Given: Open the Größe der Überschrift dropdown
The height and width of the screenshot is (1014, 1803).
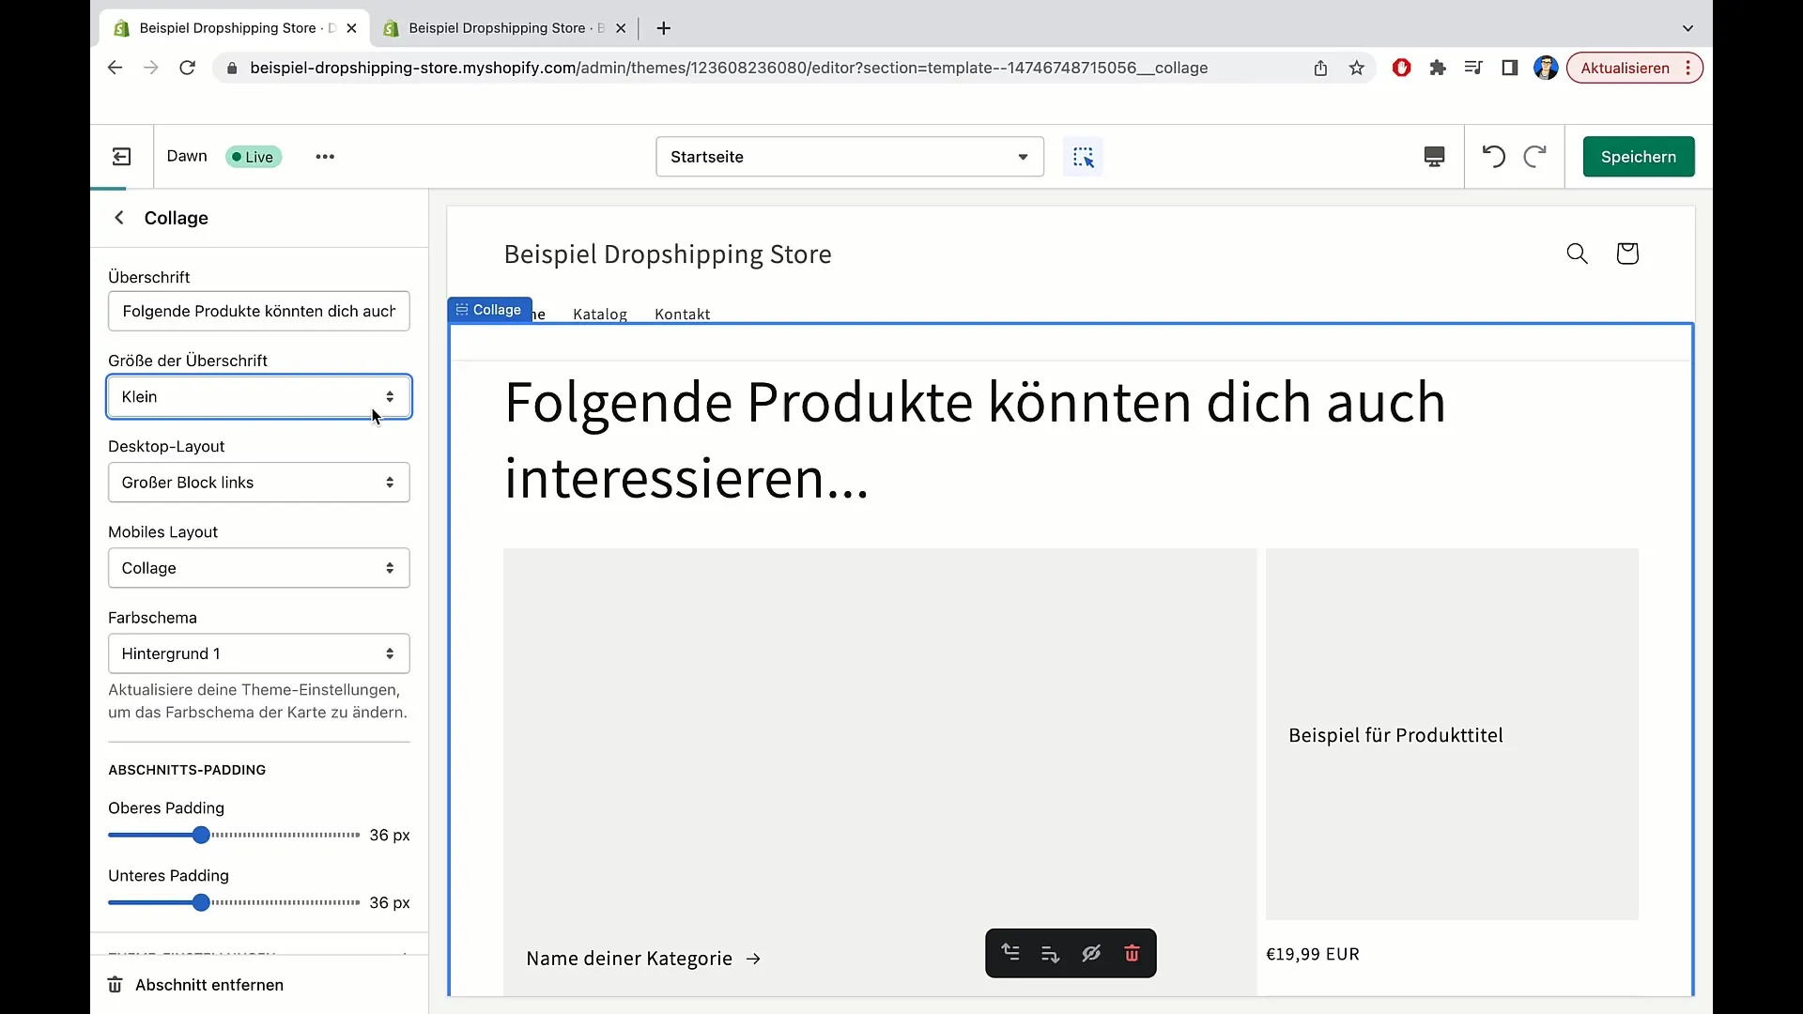Looking at the screenshot, I should pyautogui.click(x=259, y=396).
